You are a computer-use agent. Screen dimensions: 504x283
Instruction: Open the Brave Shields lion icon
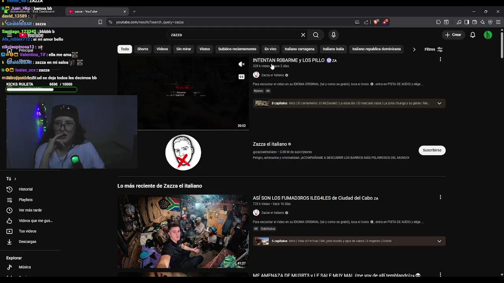pyautogui.click(x=376, y=22)
